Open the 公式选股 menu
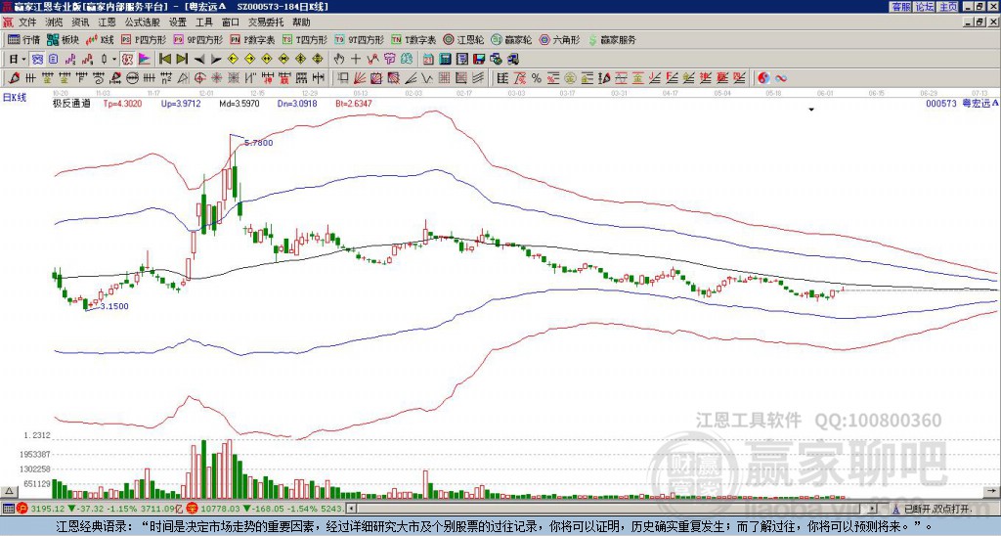 143,22
